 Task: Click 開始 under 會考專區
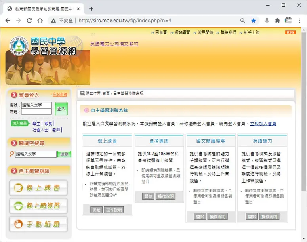148,196
